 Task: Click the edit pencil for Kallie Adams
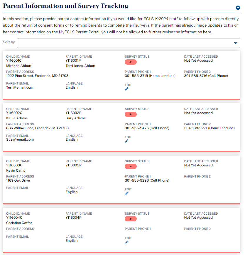point(127,141)
